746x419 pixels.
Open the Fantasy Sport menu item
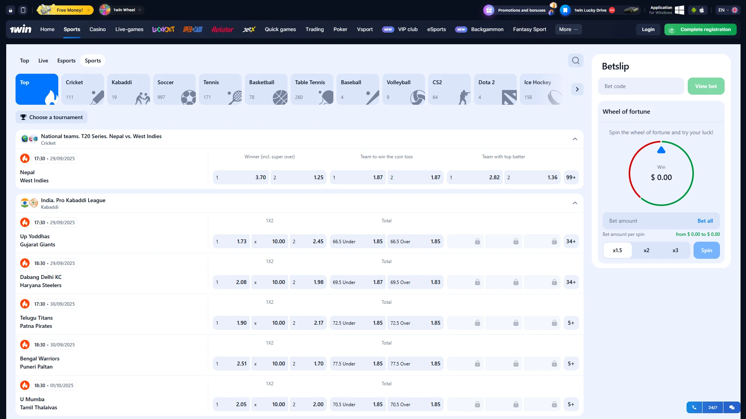point(530,29)
